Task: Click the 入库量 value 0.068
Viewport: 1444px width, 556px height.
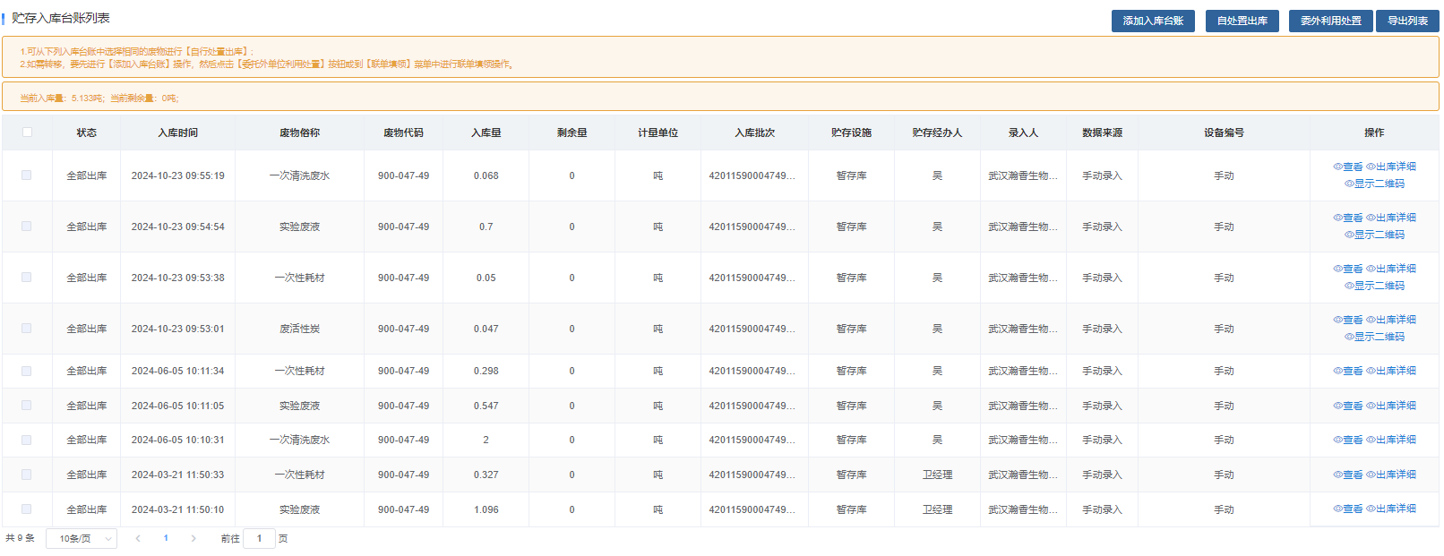Action: [486, 175]
